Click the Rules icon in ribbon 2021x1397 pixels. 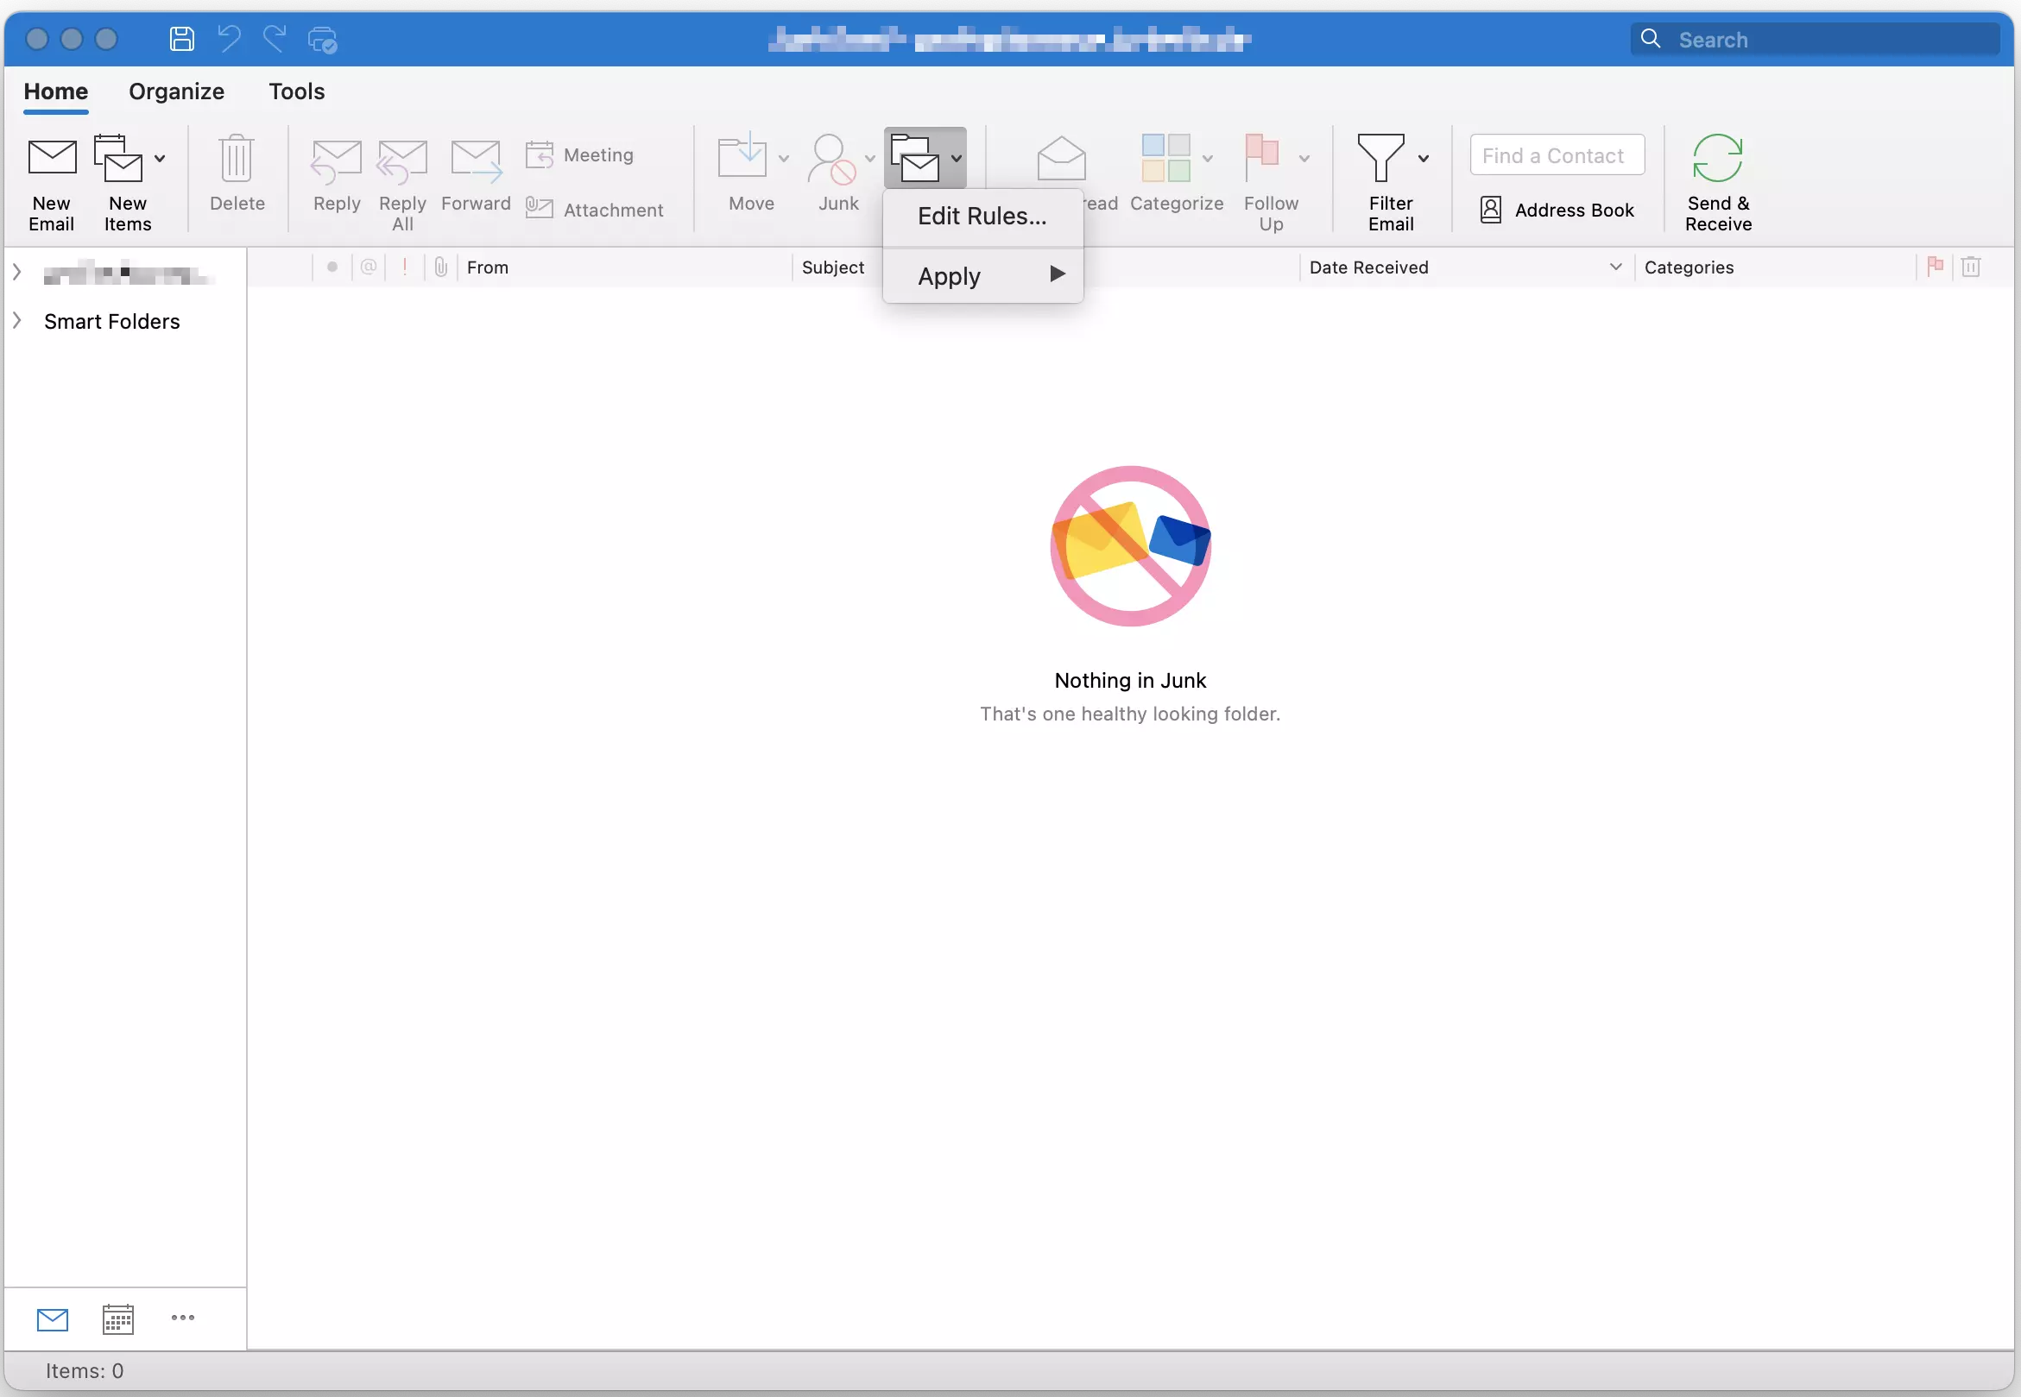(915, 159)
